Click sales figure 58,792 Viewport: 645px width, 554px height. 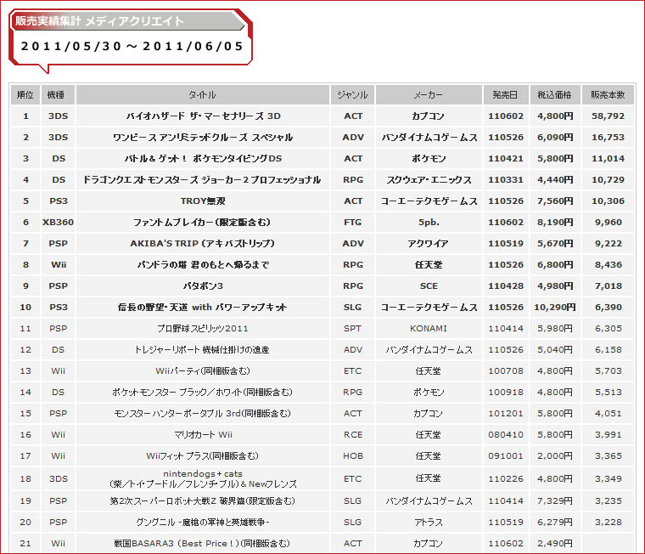[x=608, y=116]
